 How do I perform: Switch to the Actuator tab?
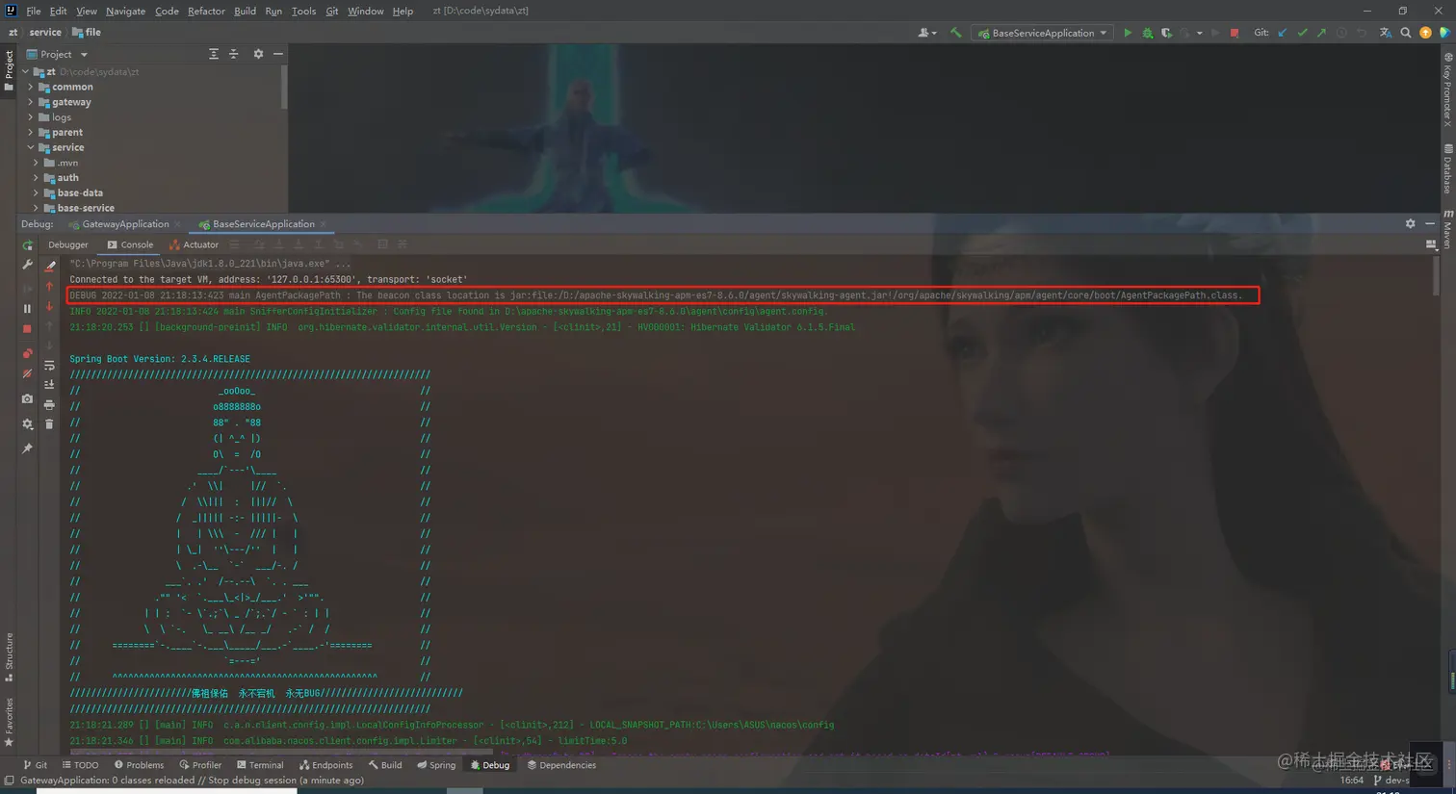coord(194,244)
